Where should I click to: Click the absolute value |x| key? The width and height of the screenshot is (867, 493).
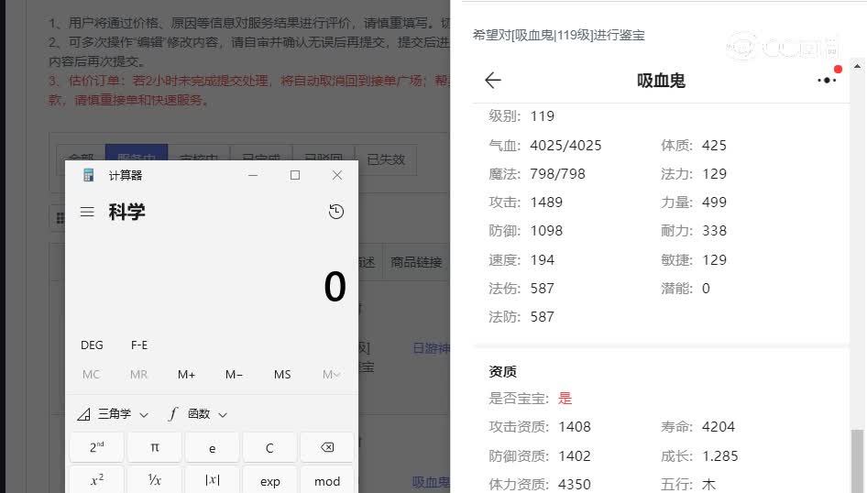coord(213,480)
